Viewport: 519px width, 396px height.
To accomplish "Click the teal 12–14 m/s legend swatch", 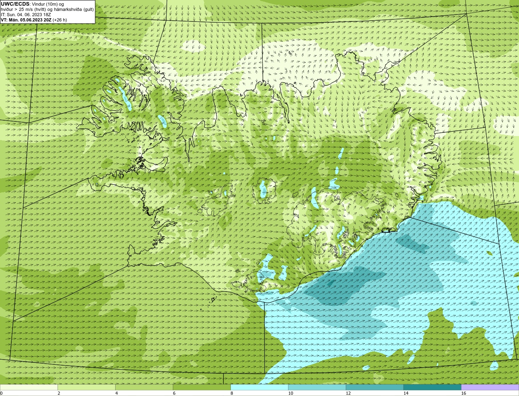I will click(375, 387).
